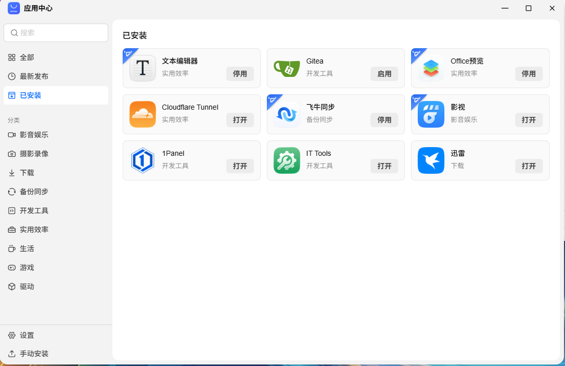This screenshot has height=366, width=565.
Task: Click the 摄影录像 camera icon
Action: [12, 154]
